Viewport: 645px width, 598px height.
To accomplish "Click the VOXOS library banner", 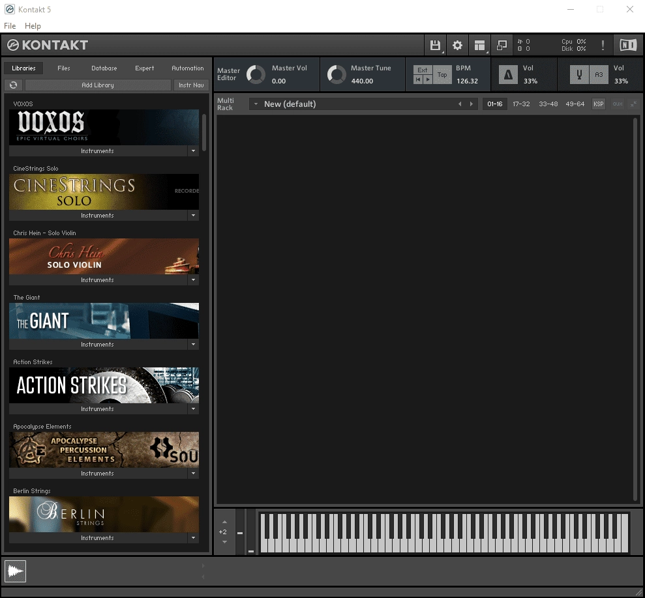I will click(104, 127).
